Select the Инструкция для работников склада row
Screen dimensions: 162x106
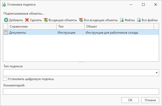click(81, 32)
